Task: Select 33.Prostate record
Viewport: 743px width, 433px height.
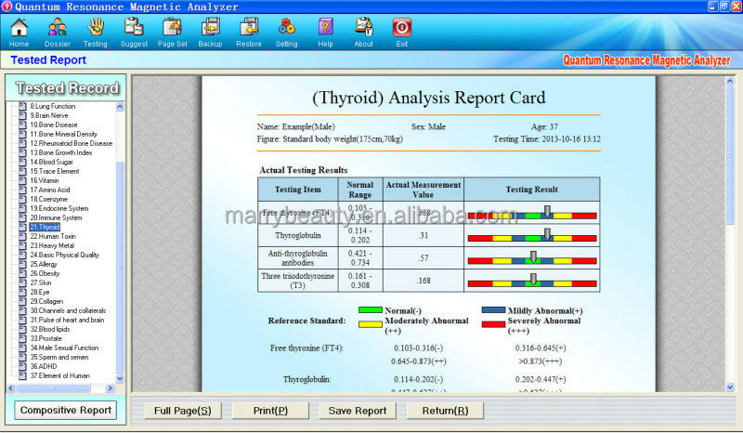Action: coord(46,338)
